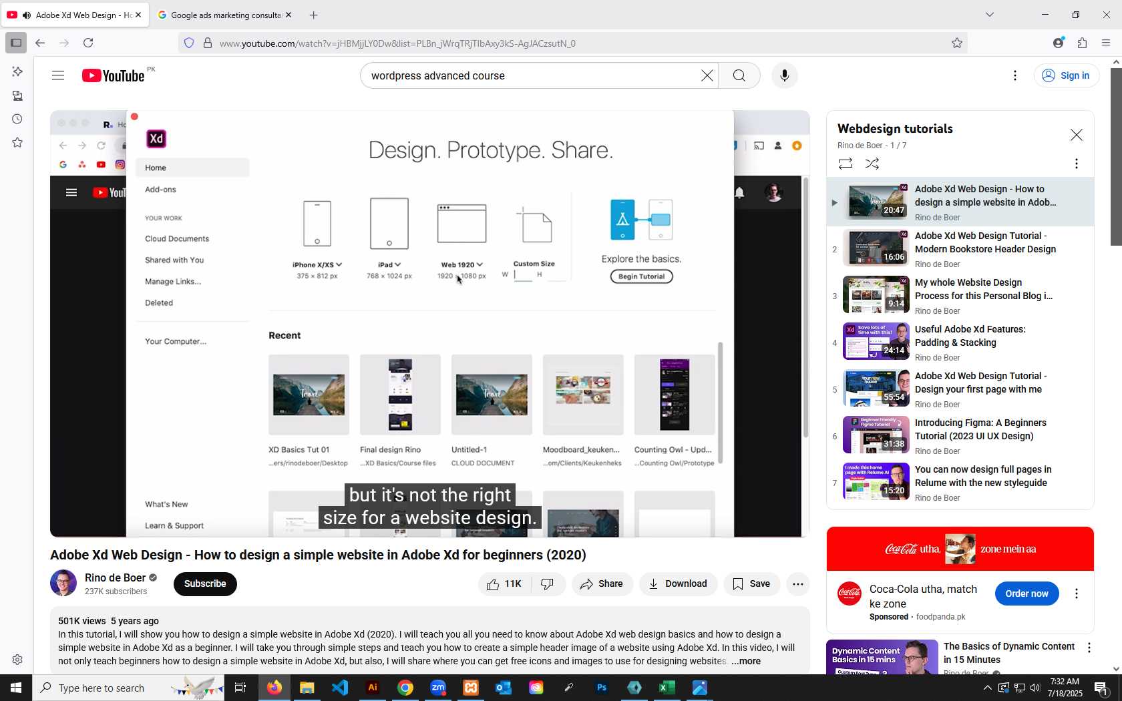Open Visual Studio Code from taskbar
Image resolution: width=1122 pixels, height=701 pixels.
click(340, 688)
